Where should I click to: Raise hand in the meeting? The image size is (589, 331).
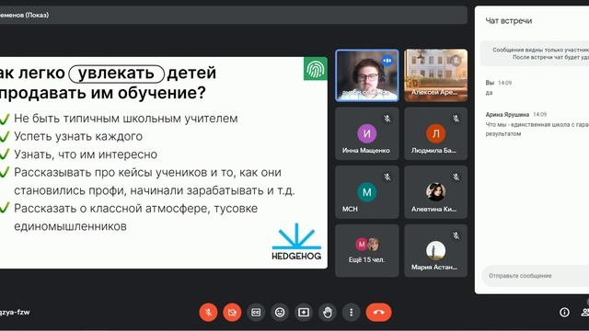point(328,313)
